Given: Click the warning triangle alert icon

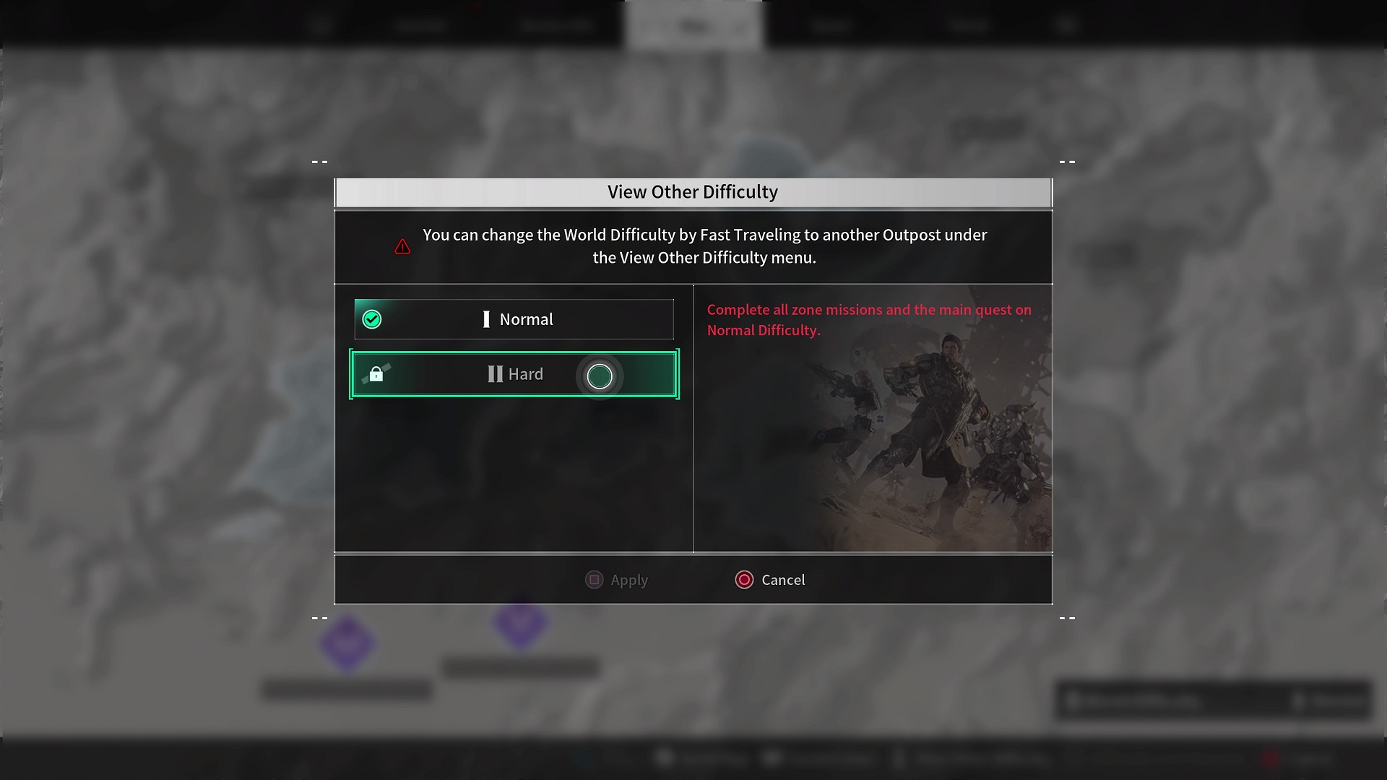Looking at the screenshot, I should pyautogui.click(x=402, y=247).
